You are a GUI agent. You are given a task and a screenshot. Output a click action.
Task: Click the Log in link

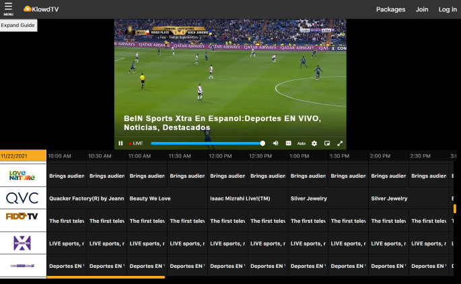(448, 9)
